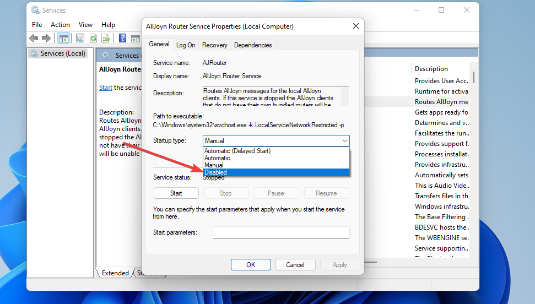Select row 'The WBENGINE se.'
The image size is (535, 304).
click(440, 238)
